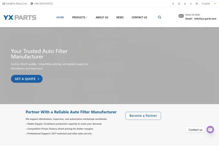Open the Contact Us page
This screenshot has height=147, width=219.
tap(139, 17)
